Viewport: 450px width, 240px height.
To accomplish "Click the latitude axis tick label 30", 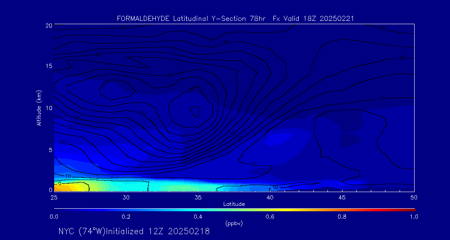I will (126, 197).
